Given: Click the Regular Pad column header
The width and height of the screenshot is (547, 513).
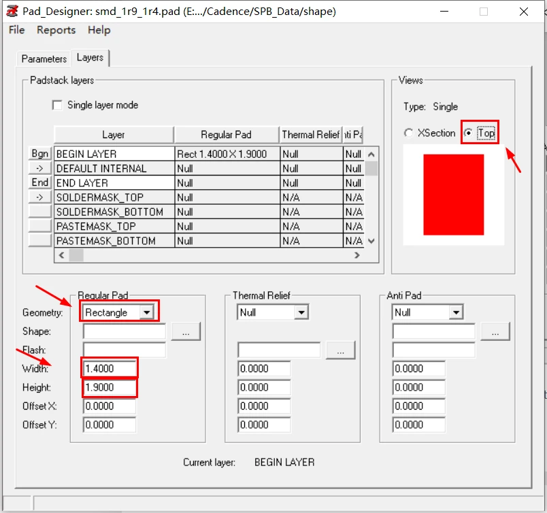Looking at the screenshot, I should (227, 135).
